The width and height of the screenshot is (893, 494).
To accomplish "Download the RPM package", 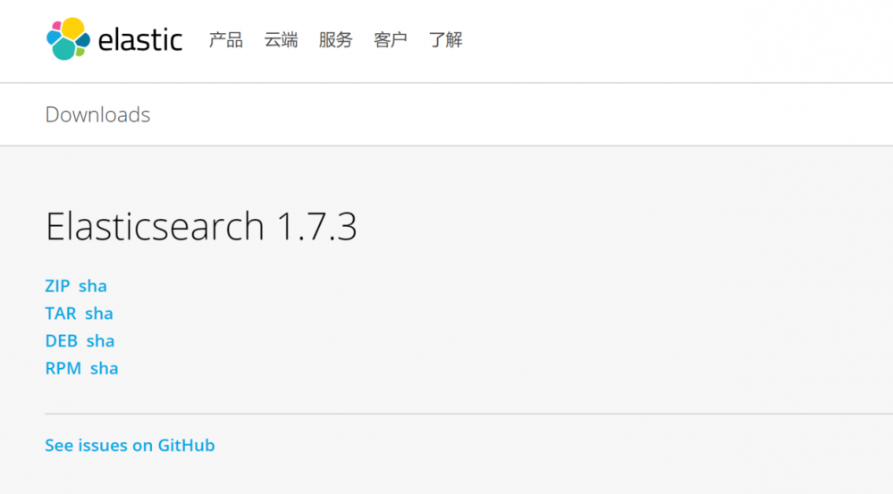I will [63, 369].
